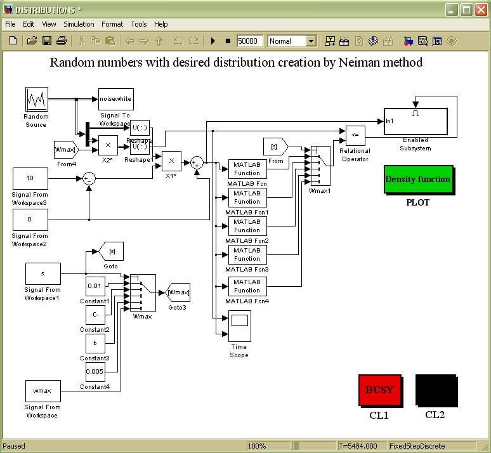The height and width of the screenshot is (453, 491).
Task: Select the Enabled Subsystem block
Action: (x=416, y=121)
